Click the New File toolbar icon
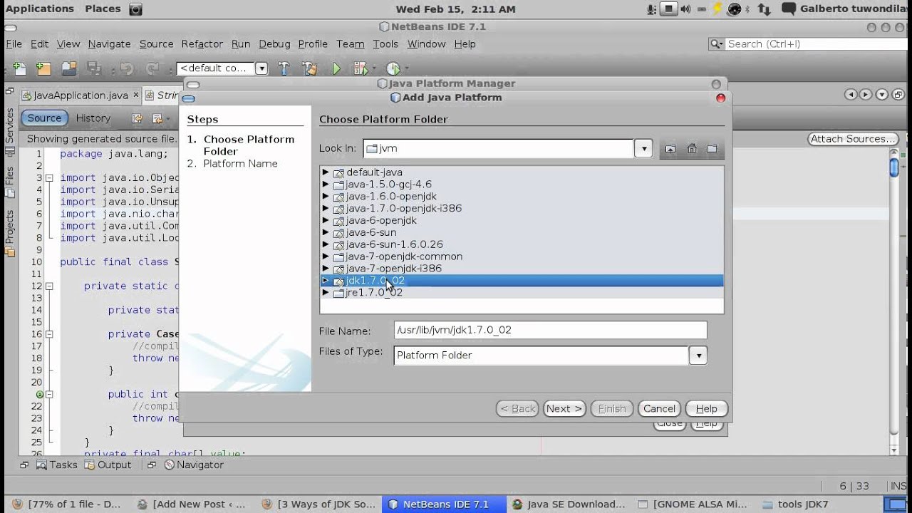Viewport: 912px width, 513px height. click(x=20, y=68)
